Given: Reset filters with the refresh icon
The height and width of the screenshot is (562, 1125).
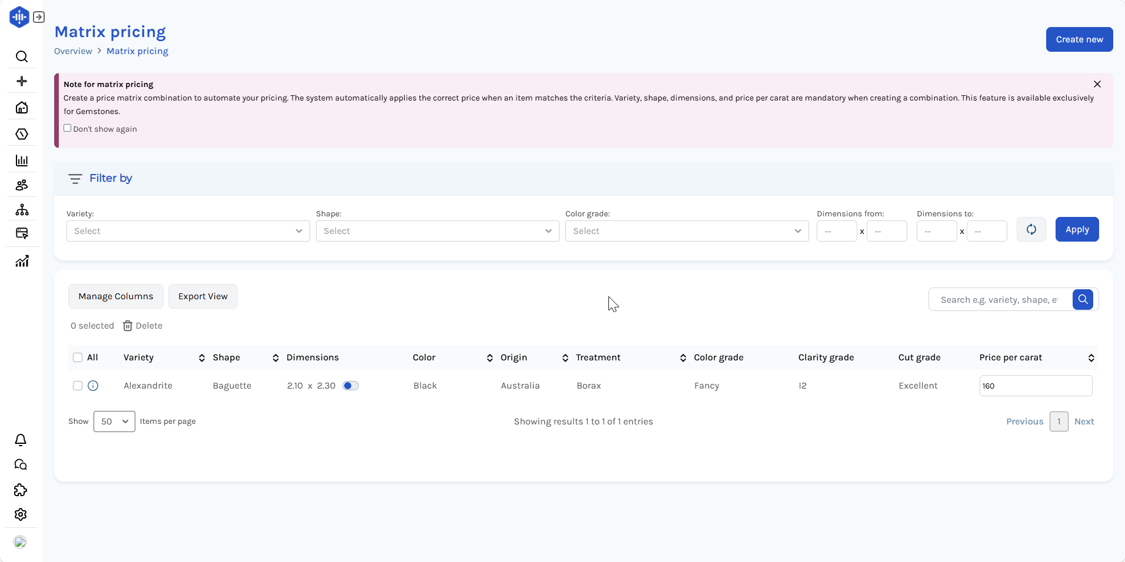Looking at the screenshot, I should 1031,229.
